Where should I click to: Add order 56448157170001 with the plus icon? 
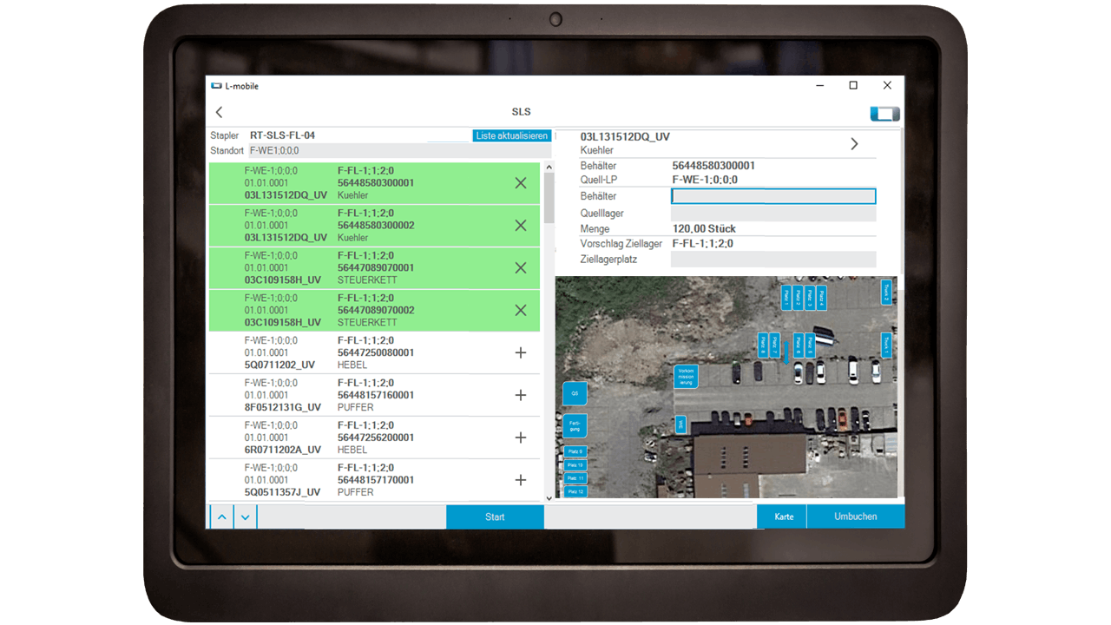521,480
